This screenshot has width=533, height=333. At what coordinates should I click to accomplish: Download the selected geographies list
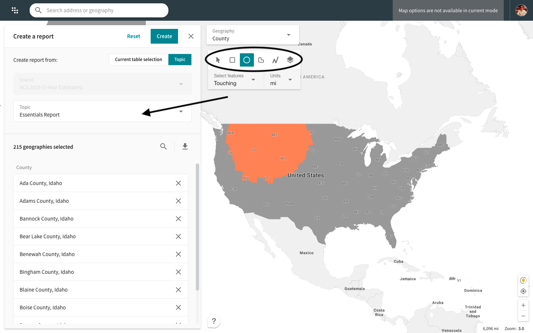[x=185, y=147]
